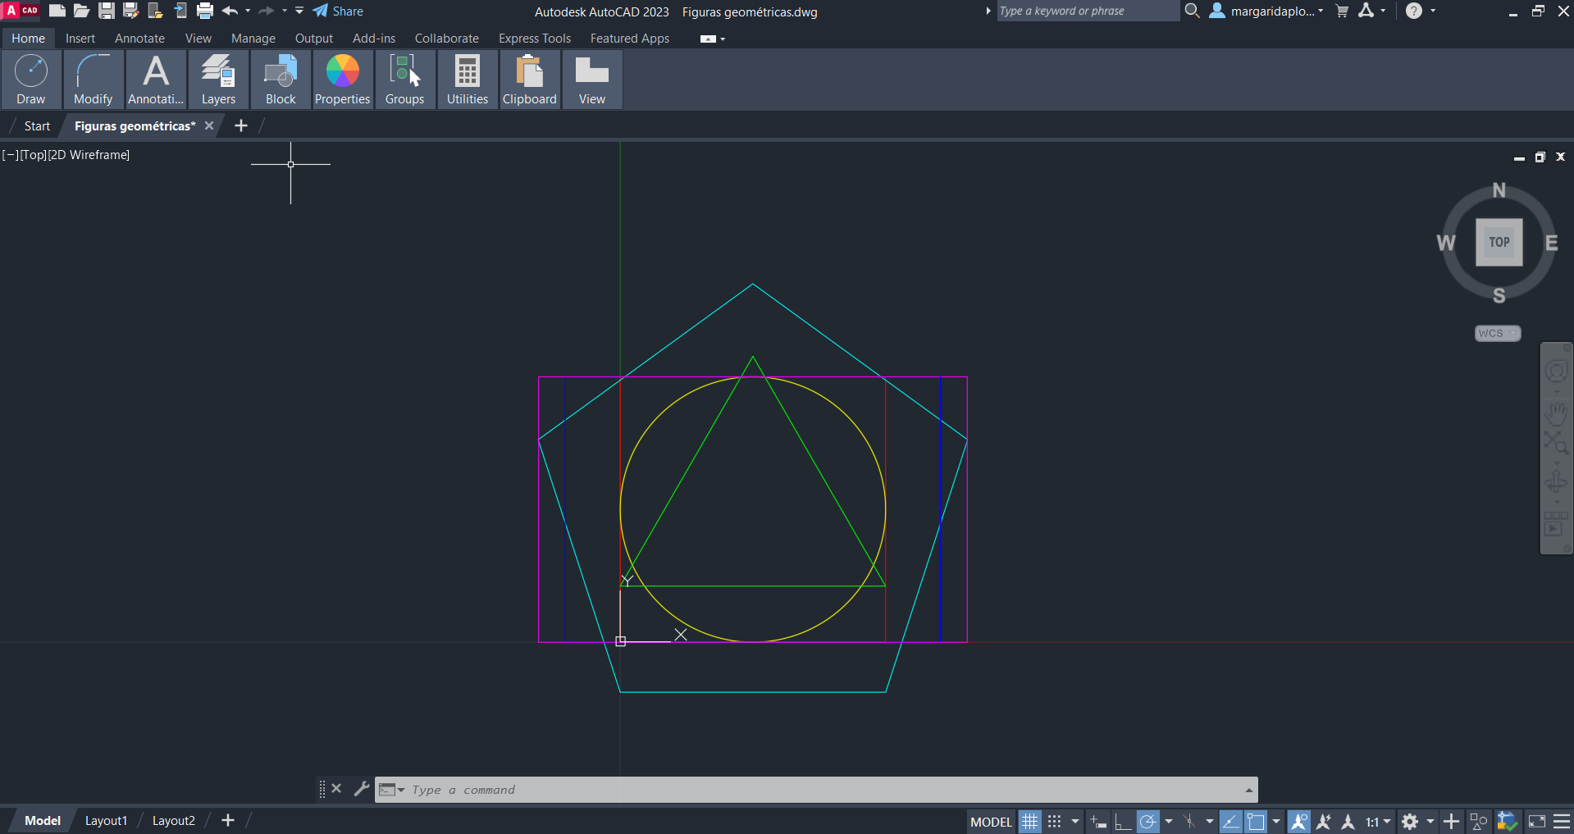The image size is (1574, 834).
Task: Toggle Polar Tracking in status bar
Action: (1147, 821)
